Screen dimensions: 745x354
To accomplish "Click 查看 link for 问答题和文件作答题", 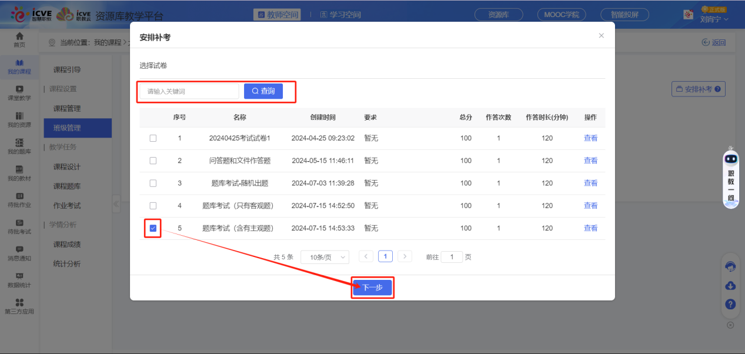I will pyautogui.click(x=590, y=161).
